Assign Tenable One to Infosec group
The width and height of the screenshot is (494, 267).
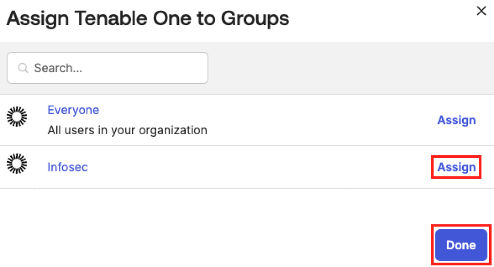456,167
